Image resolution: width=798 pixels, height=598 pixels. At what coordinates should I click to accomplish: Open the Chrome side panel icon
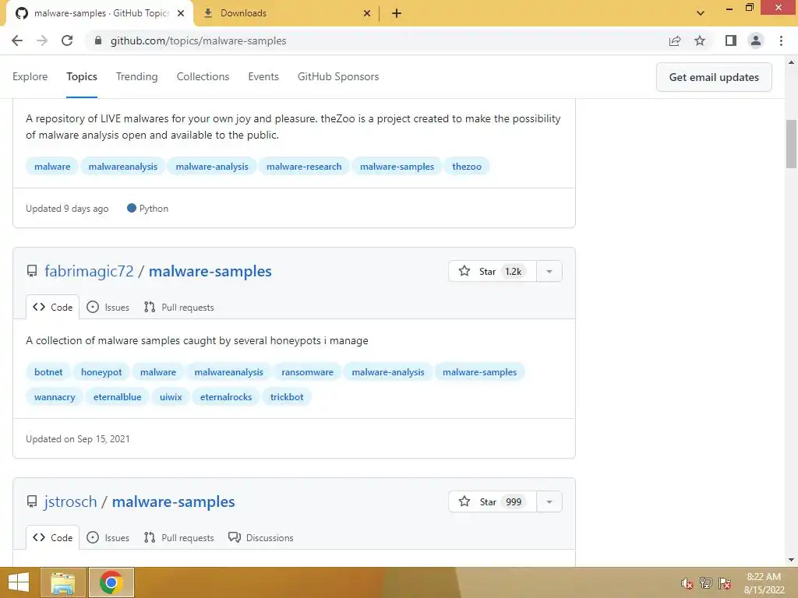731,40
